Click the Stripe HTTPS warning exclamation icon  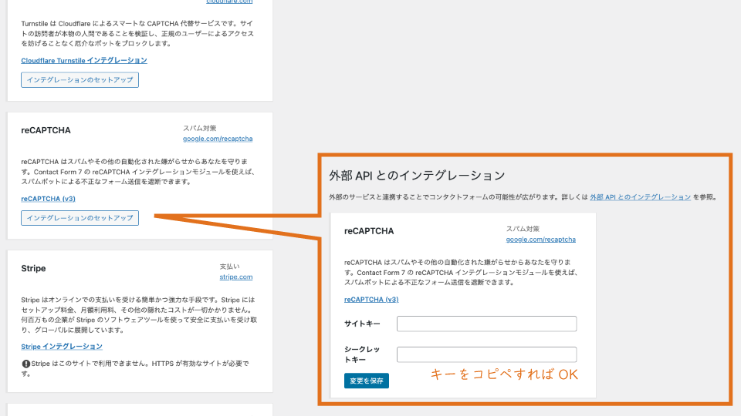click(26, 364)
